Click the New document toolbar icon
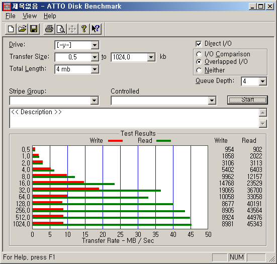277x264 pixels. pyautogui.click(x=11, y=29)
